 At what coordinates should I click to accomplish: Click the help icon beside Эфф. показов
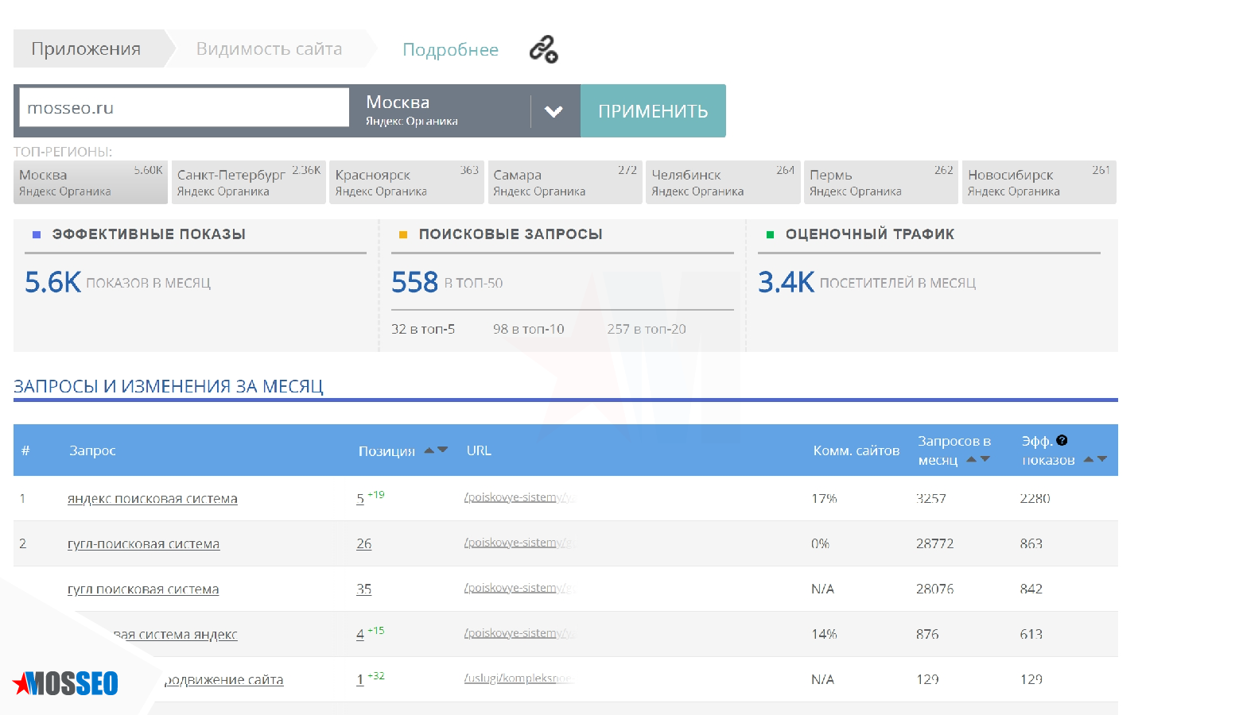tap(1062, 440)
